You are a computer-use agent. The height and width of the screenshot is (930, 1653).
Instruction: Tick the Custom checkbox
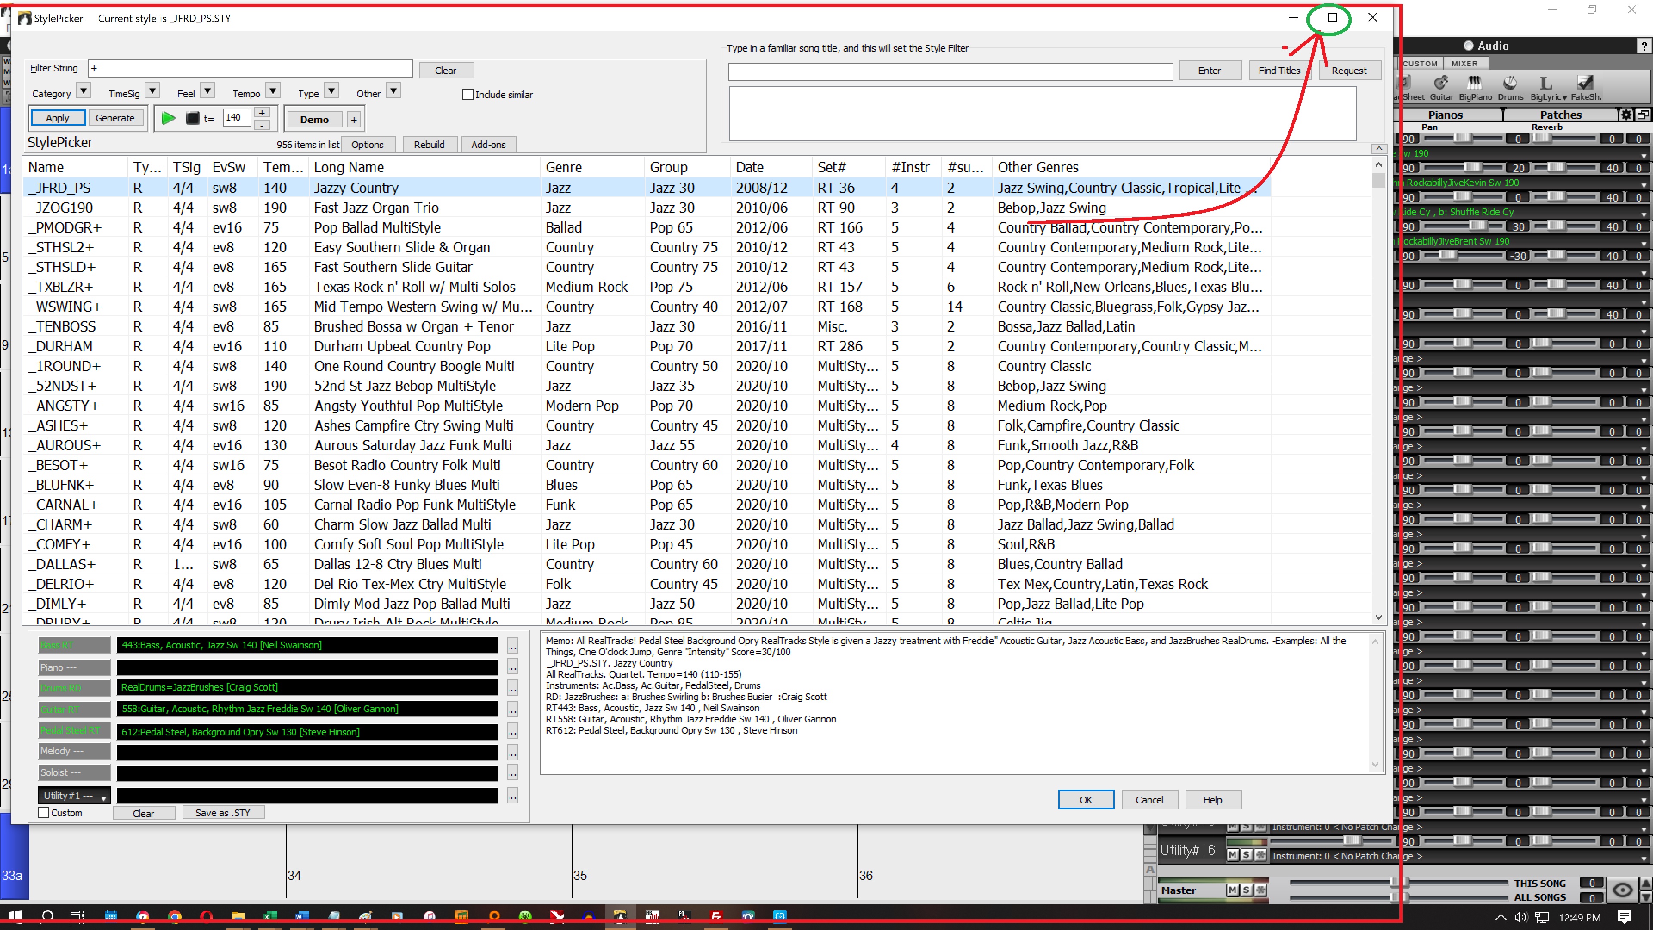[x=44, y=812]
